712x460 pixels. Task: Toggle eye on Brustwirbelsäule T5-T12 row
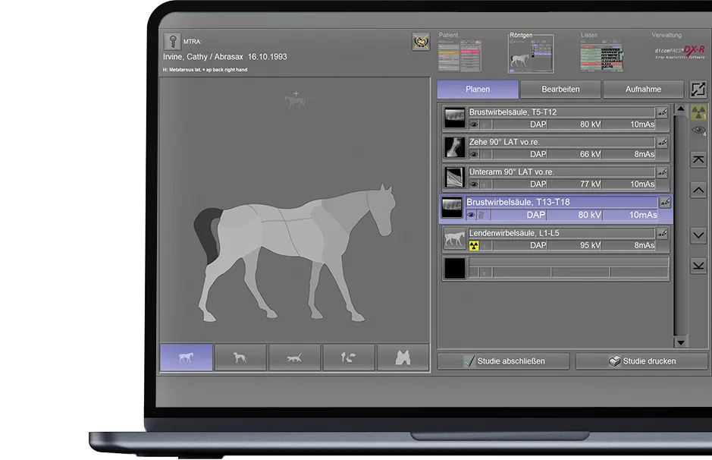(x=474, y=124)
